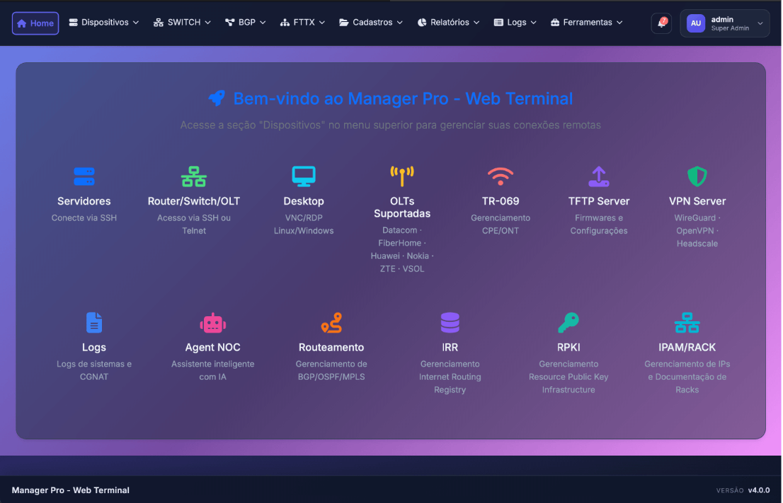This screenshot has height=503, width=783.
Task: Expand the Dispositivos dropdown menu
Action: pos(103,22)
